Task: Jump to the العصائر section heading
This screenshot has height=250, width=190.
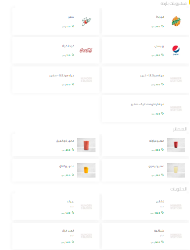Action: point(180,129)
